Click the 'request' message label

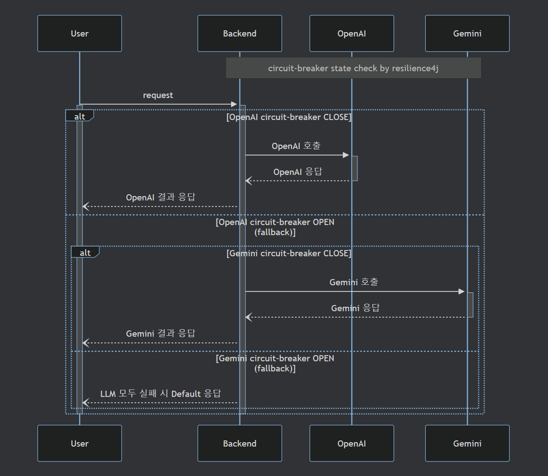[x=158, y=95]
